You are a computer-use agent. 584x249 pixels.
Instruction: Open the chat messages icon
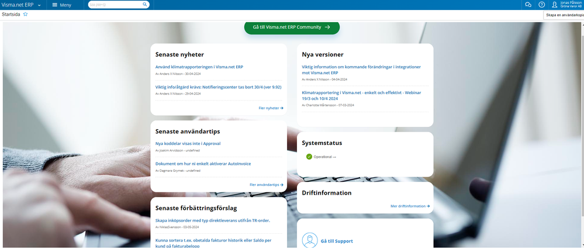(528, 5)
